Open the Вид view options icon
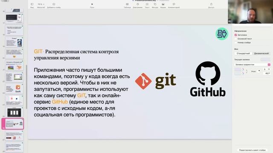Screen dimensions: 273x153 32,4
